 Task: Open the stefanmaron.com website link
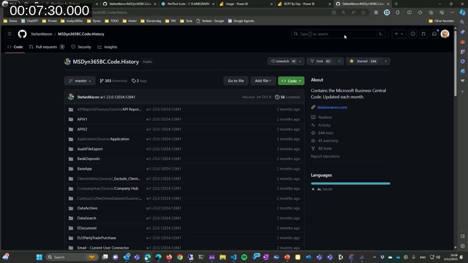[x=332, y=107]
